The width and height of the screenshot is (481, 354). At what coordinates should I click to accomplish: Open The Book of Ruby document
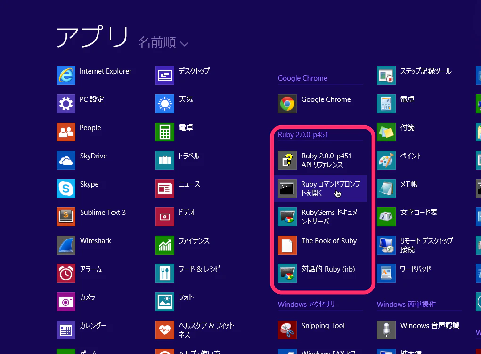(x=318, y=245)
